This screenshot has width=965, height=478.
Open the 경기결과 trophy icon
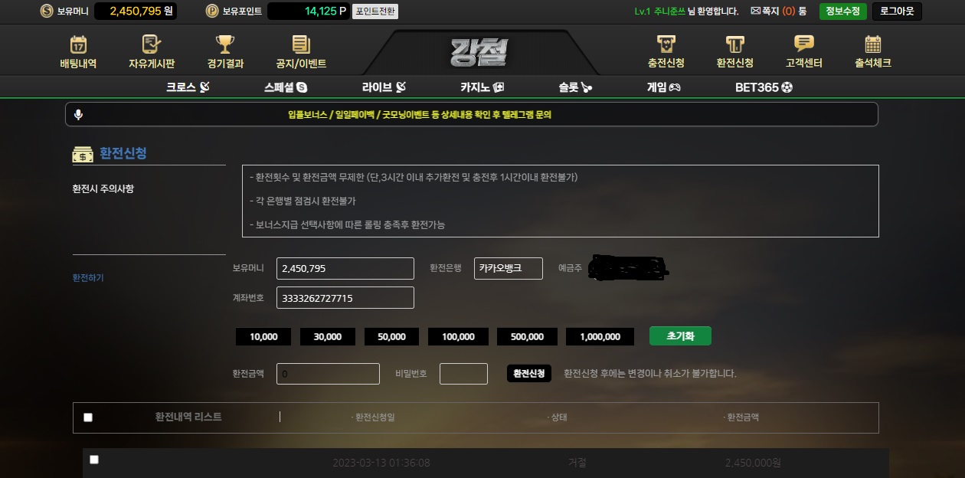pos(224,44)
